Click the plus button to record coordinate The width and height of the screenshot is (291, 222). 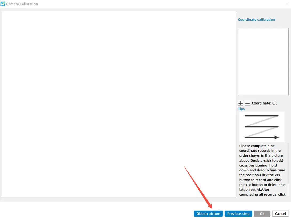click(x=241, y=103)
